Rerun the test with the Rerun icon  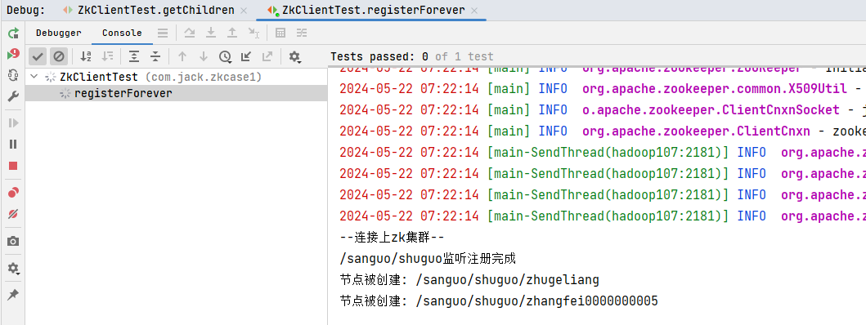click(x=13, y=33)
